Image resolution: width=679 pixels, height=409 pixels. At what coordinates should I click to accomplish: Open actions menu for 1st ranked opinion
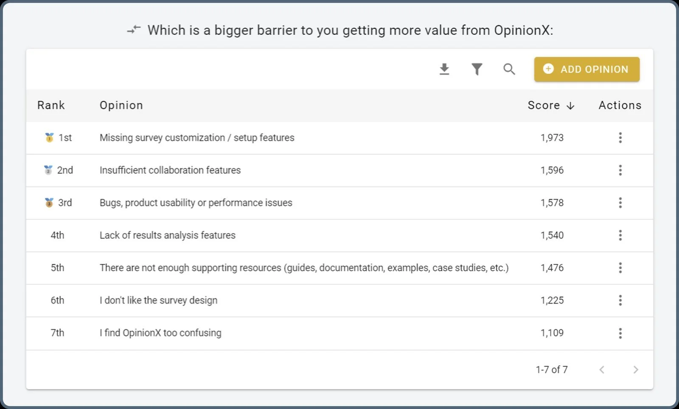(620, 137)
